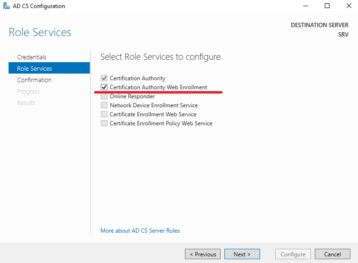
Task: Enable the Online Responder role service
Action: 104,96
